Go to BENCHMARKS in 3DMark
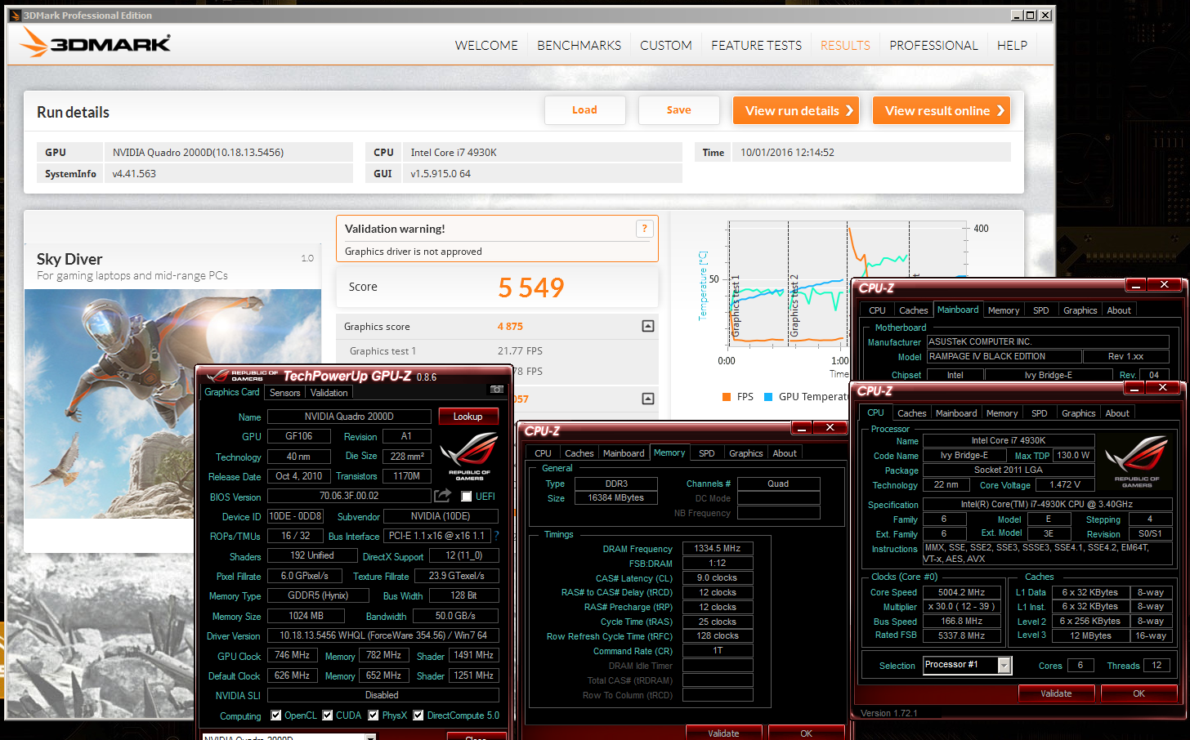Screen dimensions: 1190x740 tap(579, 46)
